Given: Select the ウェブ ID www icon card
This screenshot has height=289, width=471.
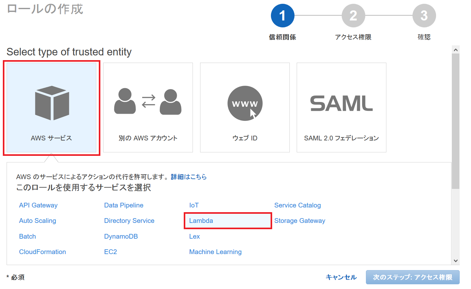Looking at the screenshot, I should pos(245,108).
